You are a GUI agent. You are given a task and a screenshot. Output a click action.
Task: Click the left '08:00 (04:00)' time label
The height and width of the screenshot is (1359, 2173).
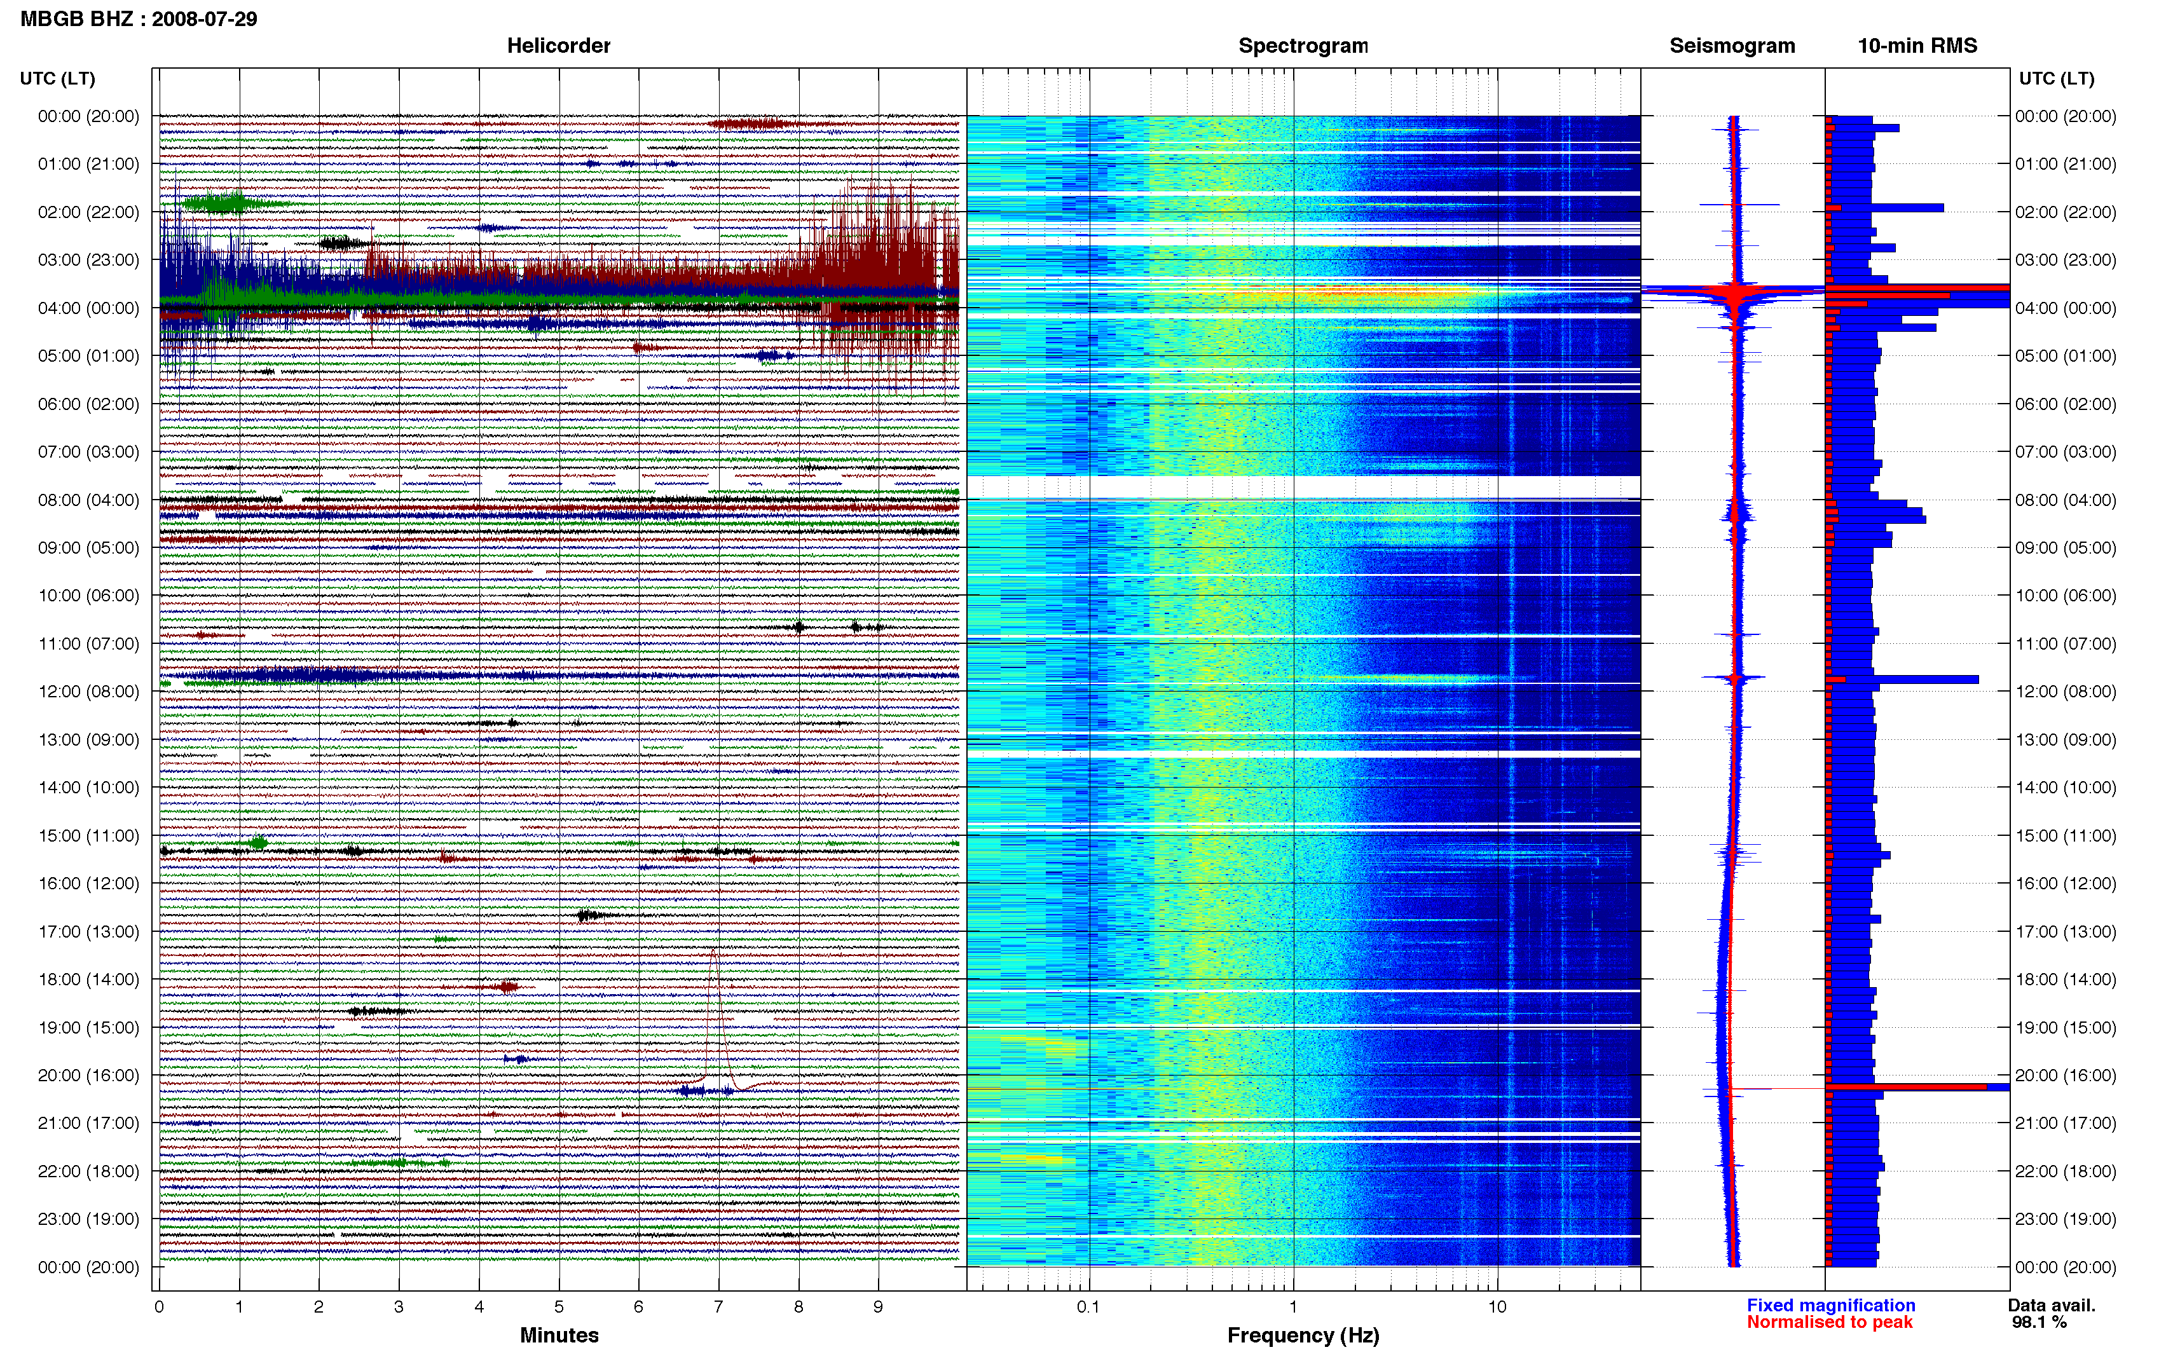point(88,500)
